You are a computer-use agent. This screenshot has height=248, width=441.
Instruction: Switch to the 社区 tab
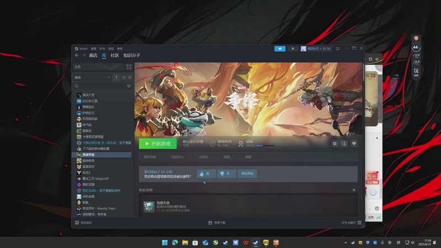(115, 56)
